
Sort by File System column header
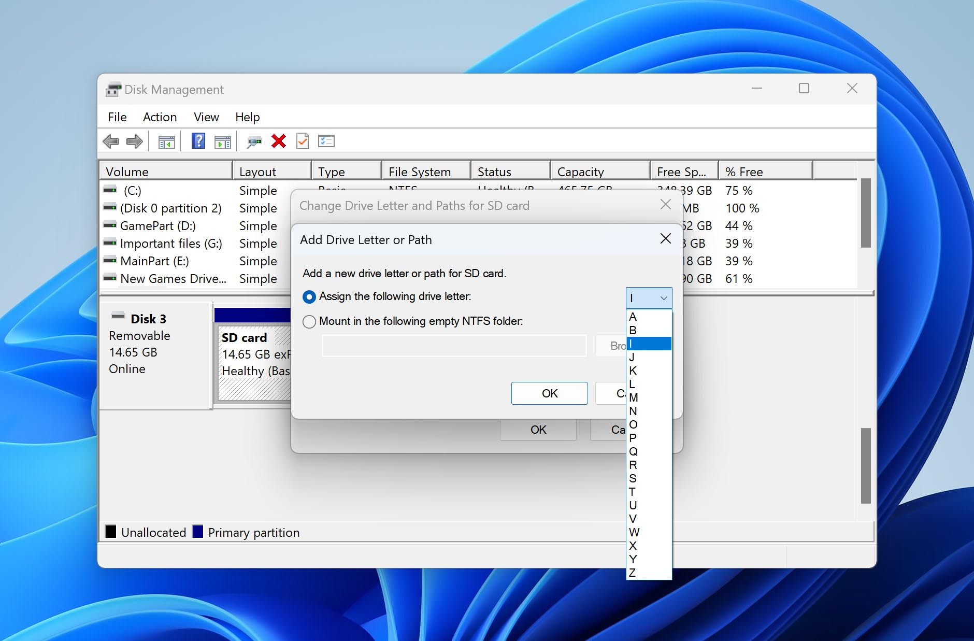point(426,171)
